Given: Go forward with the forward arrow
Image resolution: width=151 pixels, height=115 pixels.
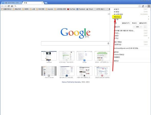Looking at the screenshot, I should pyautogui.click(x=5, y=6).
